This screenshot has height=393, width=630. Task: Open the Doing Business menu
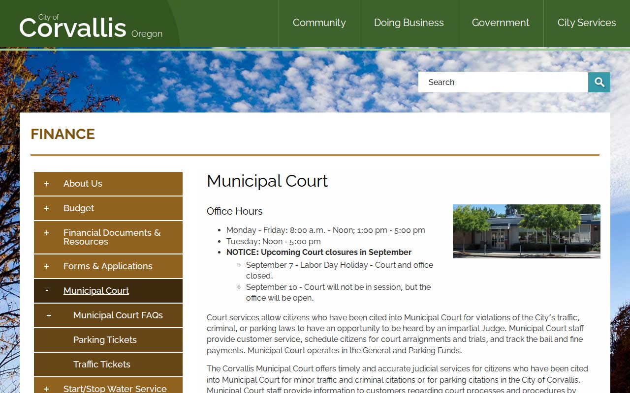409,23
